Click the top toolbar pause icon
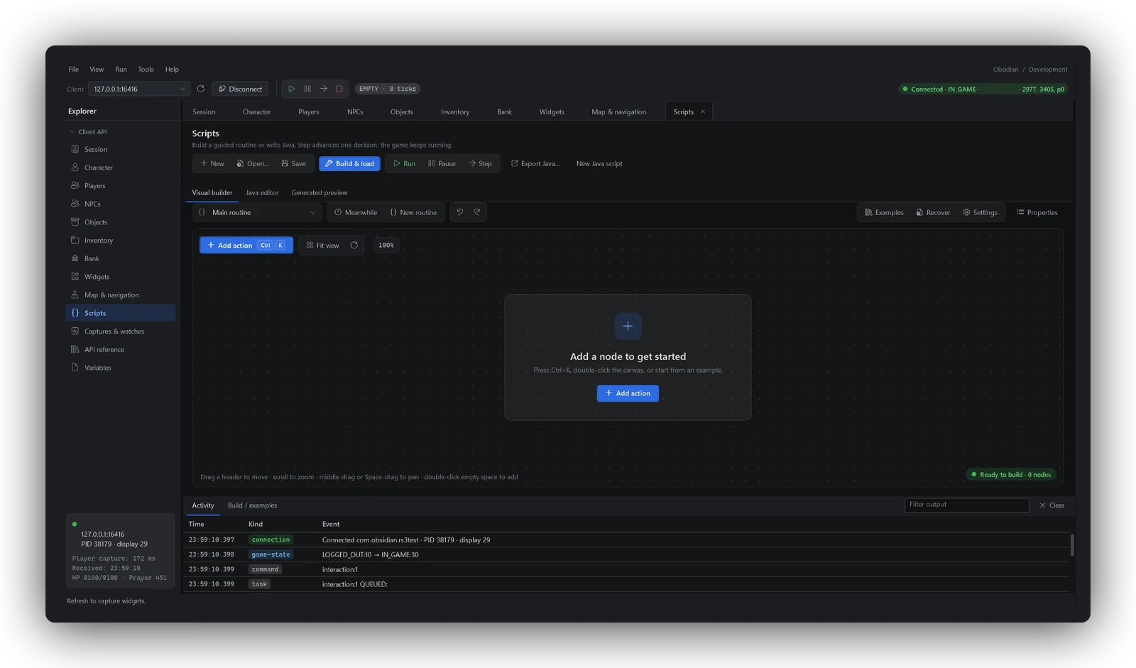This screenshot has width=1136, height=668. tap(307, 89)
